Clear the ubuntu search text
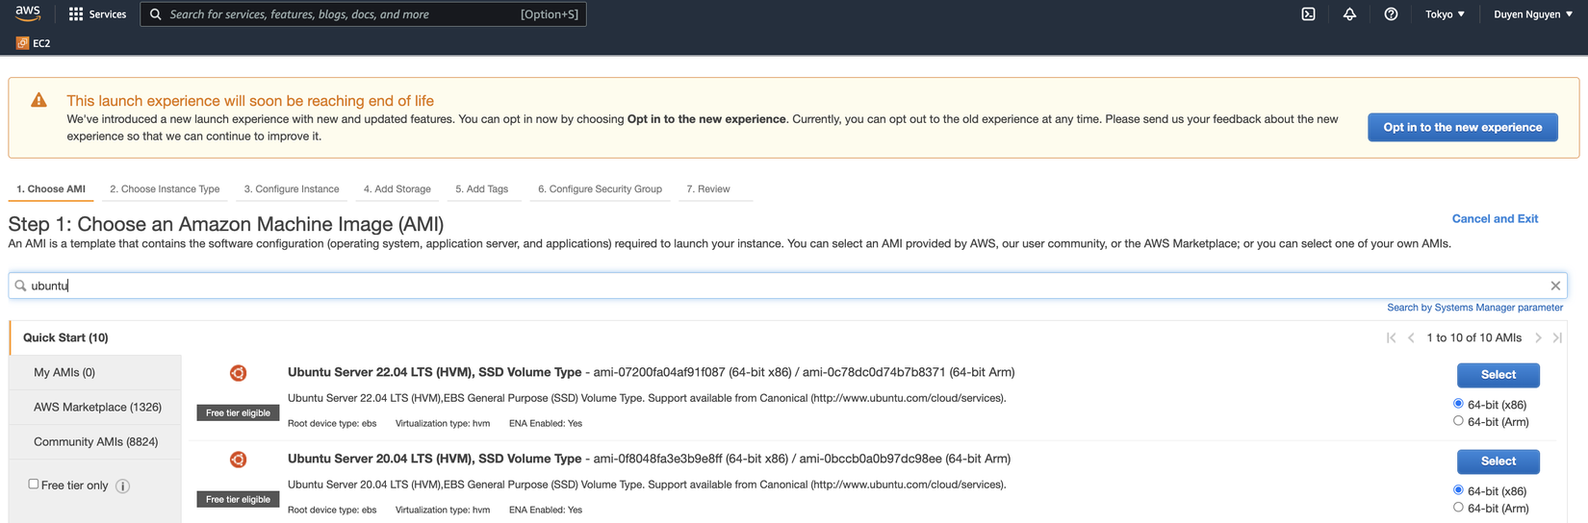The width and height of the screenshot is (1588, 523). pos(1555,286)
